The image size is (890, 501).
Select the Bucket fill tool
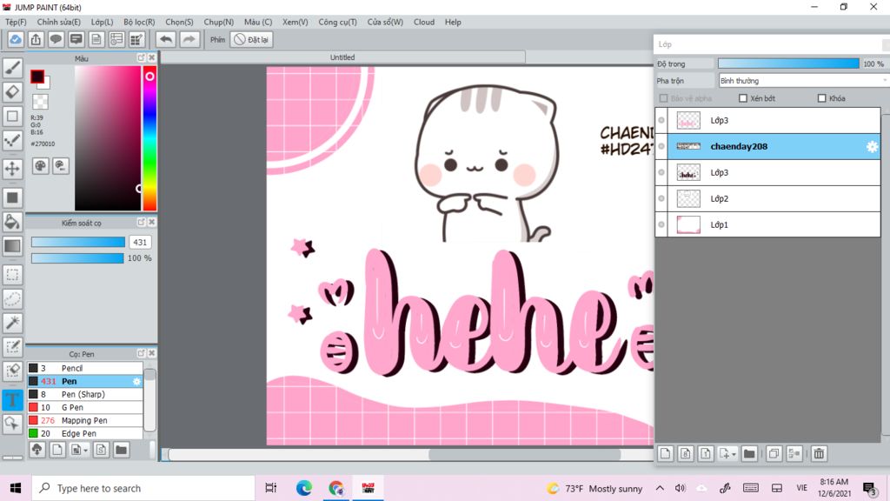[12, 222]
